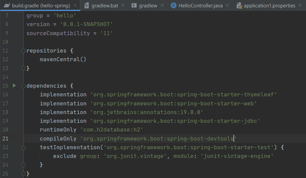Click fold end marker on line 25

click(x=23, y=173)
